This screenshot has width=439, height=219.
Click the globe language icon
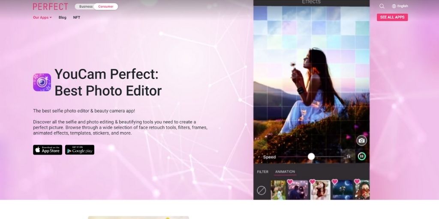point(394,6)
